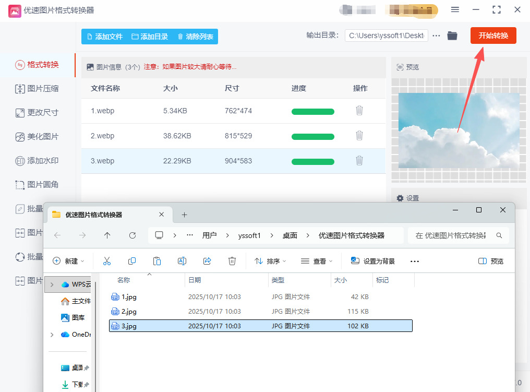This screenshot has height=392, width=530.
Task: Open the hamburger menu in title bar
Action: 455,10
